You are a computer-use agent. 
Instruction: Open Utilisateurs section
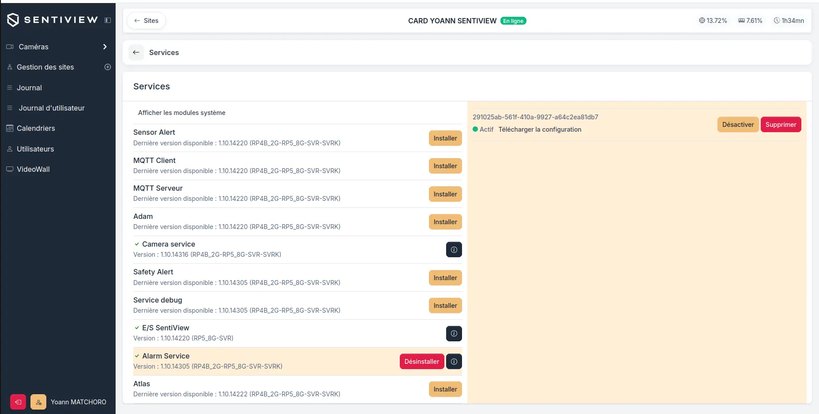(35, 149)
